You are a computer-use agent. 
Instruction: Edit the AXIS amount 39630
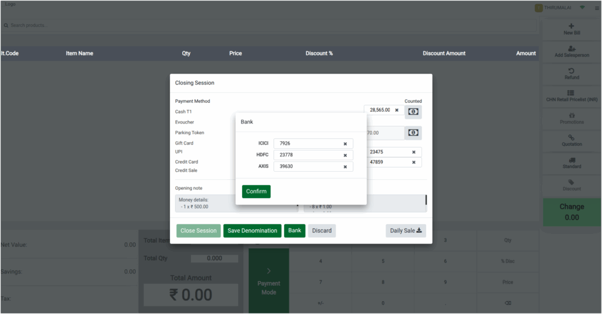(313, 166)
